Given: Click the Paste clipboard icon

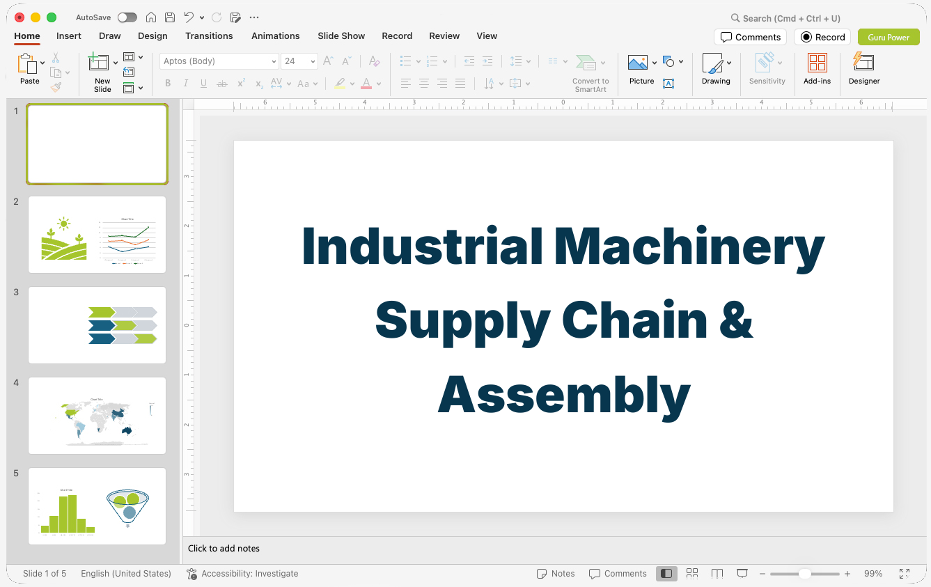Looking at the screenshot, I should pos(27,63).
